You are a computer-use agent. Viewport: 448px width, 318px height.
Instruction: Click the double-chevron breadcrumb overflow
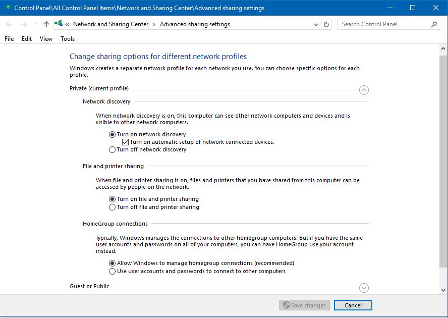[67, 25]
